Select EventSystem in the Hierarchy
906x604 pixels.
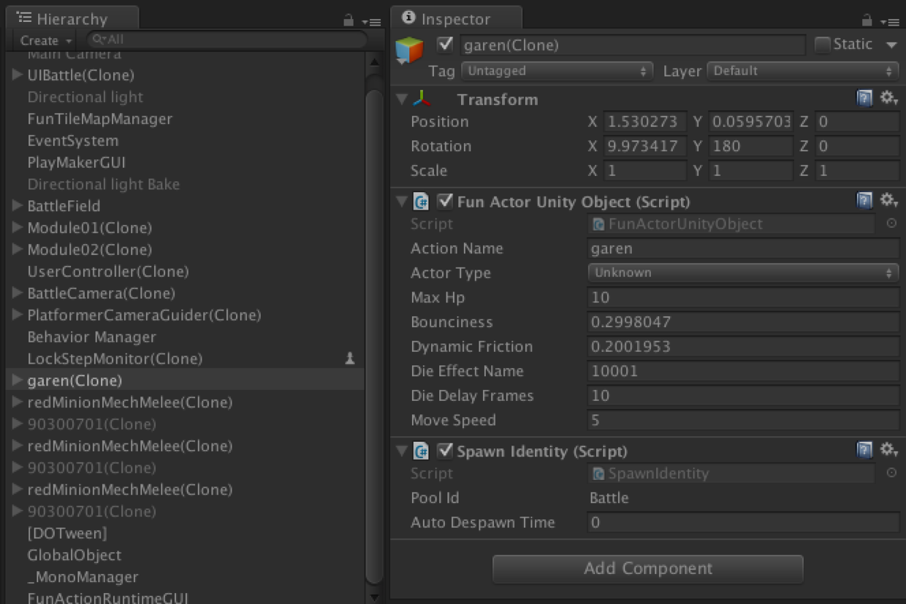[72, 141]
